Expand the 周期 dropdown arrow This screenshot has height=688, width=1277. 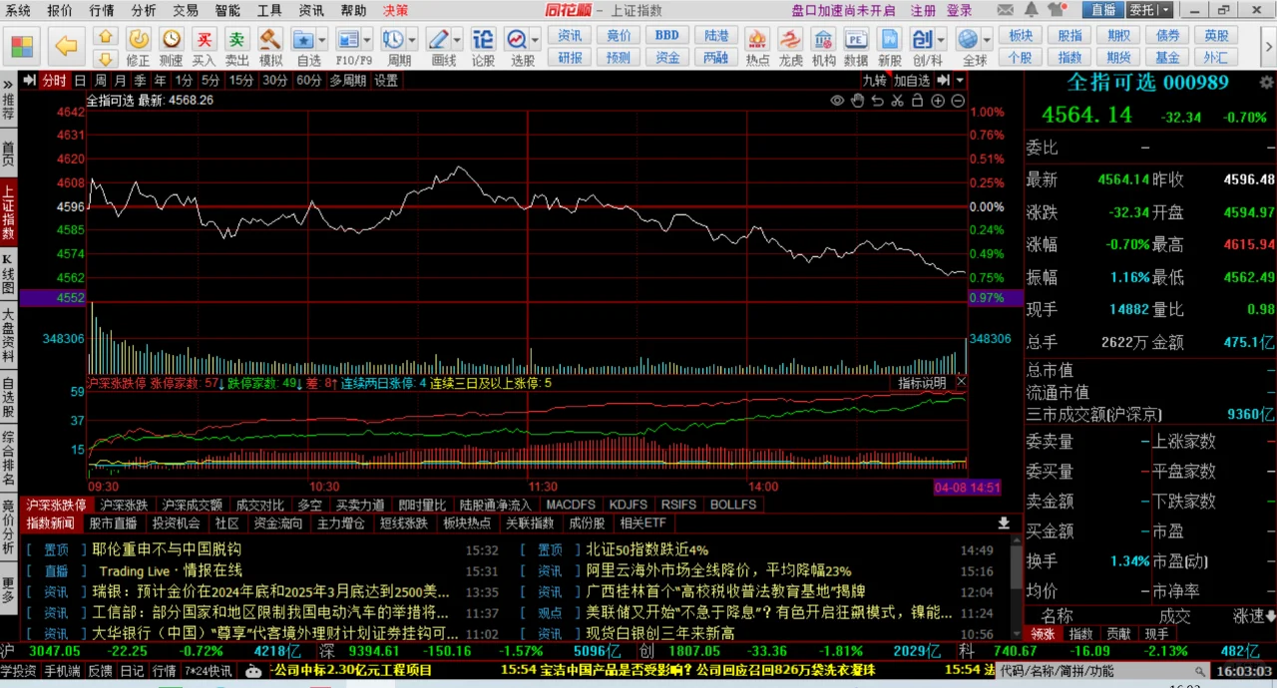click(412, 40)
